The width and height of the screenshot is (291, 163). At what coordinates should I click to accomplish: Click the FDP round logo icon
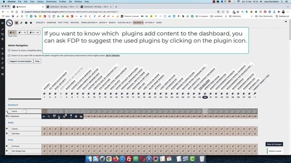10,23
